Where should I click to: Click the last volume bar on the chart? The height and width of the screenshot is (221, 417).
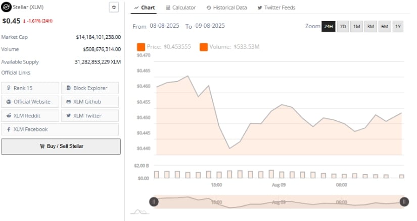tap(401, 176)
